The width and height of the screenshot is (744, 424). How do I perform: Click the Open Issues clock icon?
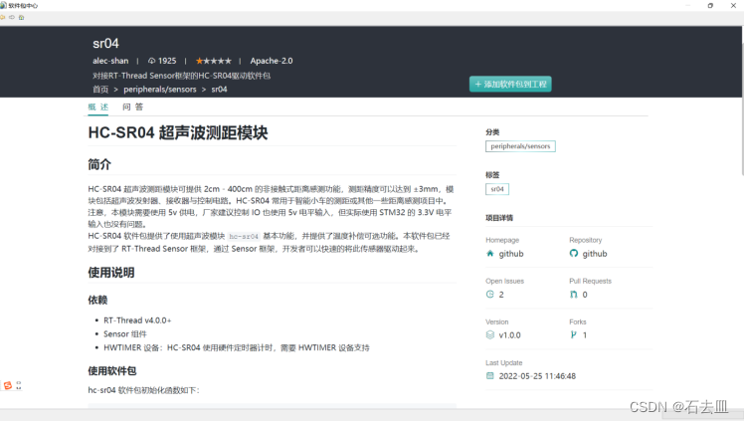click(x=490, y=295)
